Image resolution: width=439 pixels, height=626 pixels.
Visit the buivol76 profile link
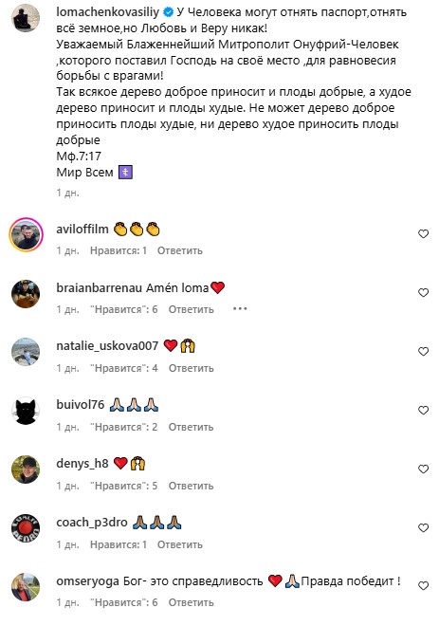coord(81,404)
